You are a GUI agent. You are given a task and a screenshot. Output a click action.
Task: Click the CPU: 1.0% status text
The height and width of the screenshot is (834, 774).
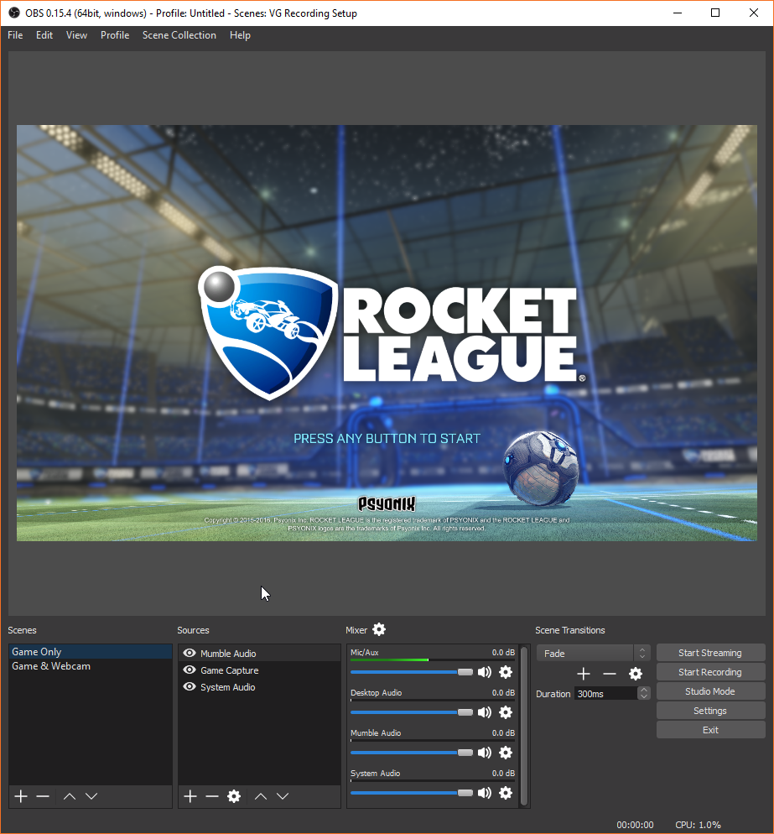[698, 825]
